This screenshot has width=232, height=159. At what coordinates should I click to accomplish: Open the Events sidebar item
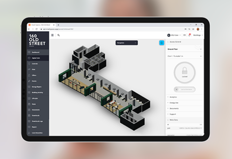click(38, 81)
